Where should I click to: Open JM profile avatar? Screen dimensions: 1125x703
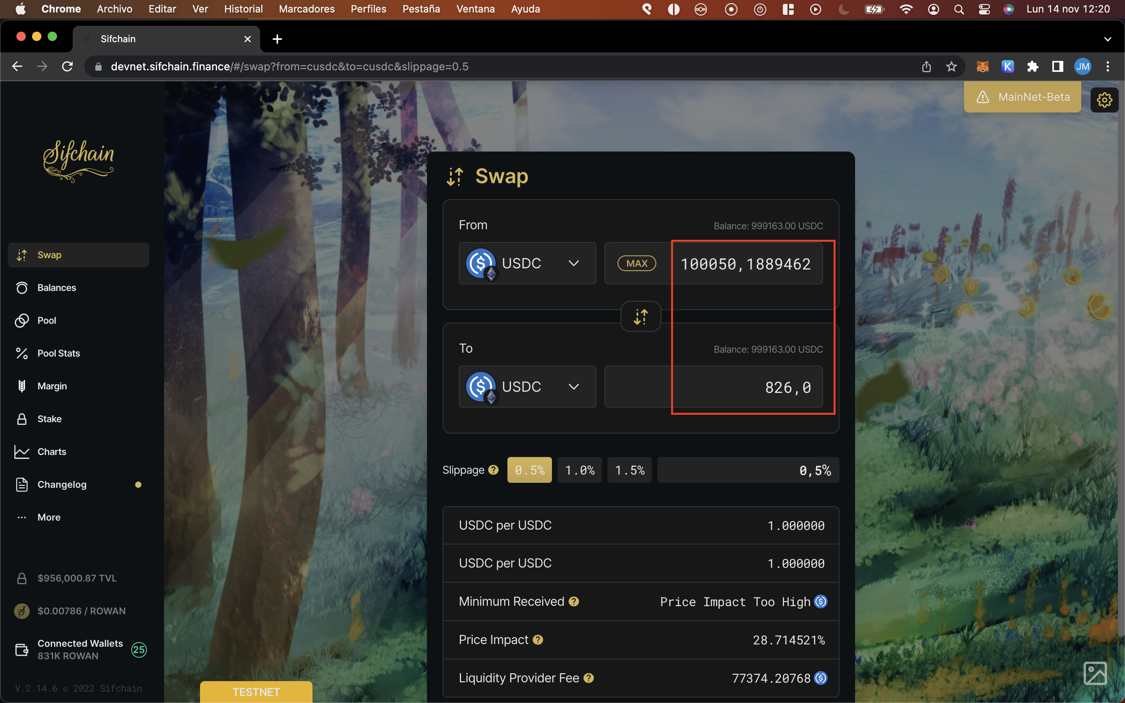click(x=1083, y=66)
